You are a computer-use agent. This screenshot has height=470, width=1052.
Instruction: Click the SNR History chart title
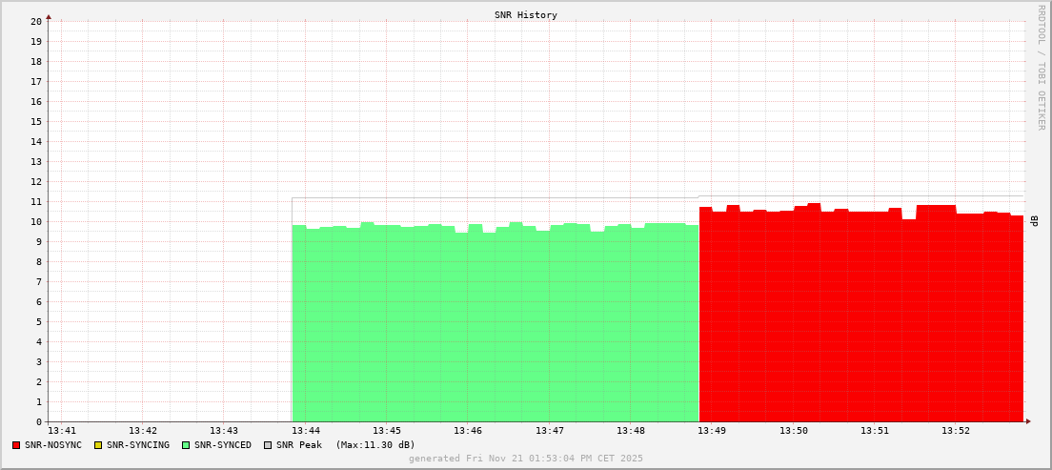click(x=526, y=15)
